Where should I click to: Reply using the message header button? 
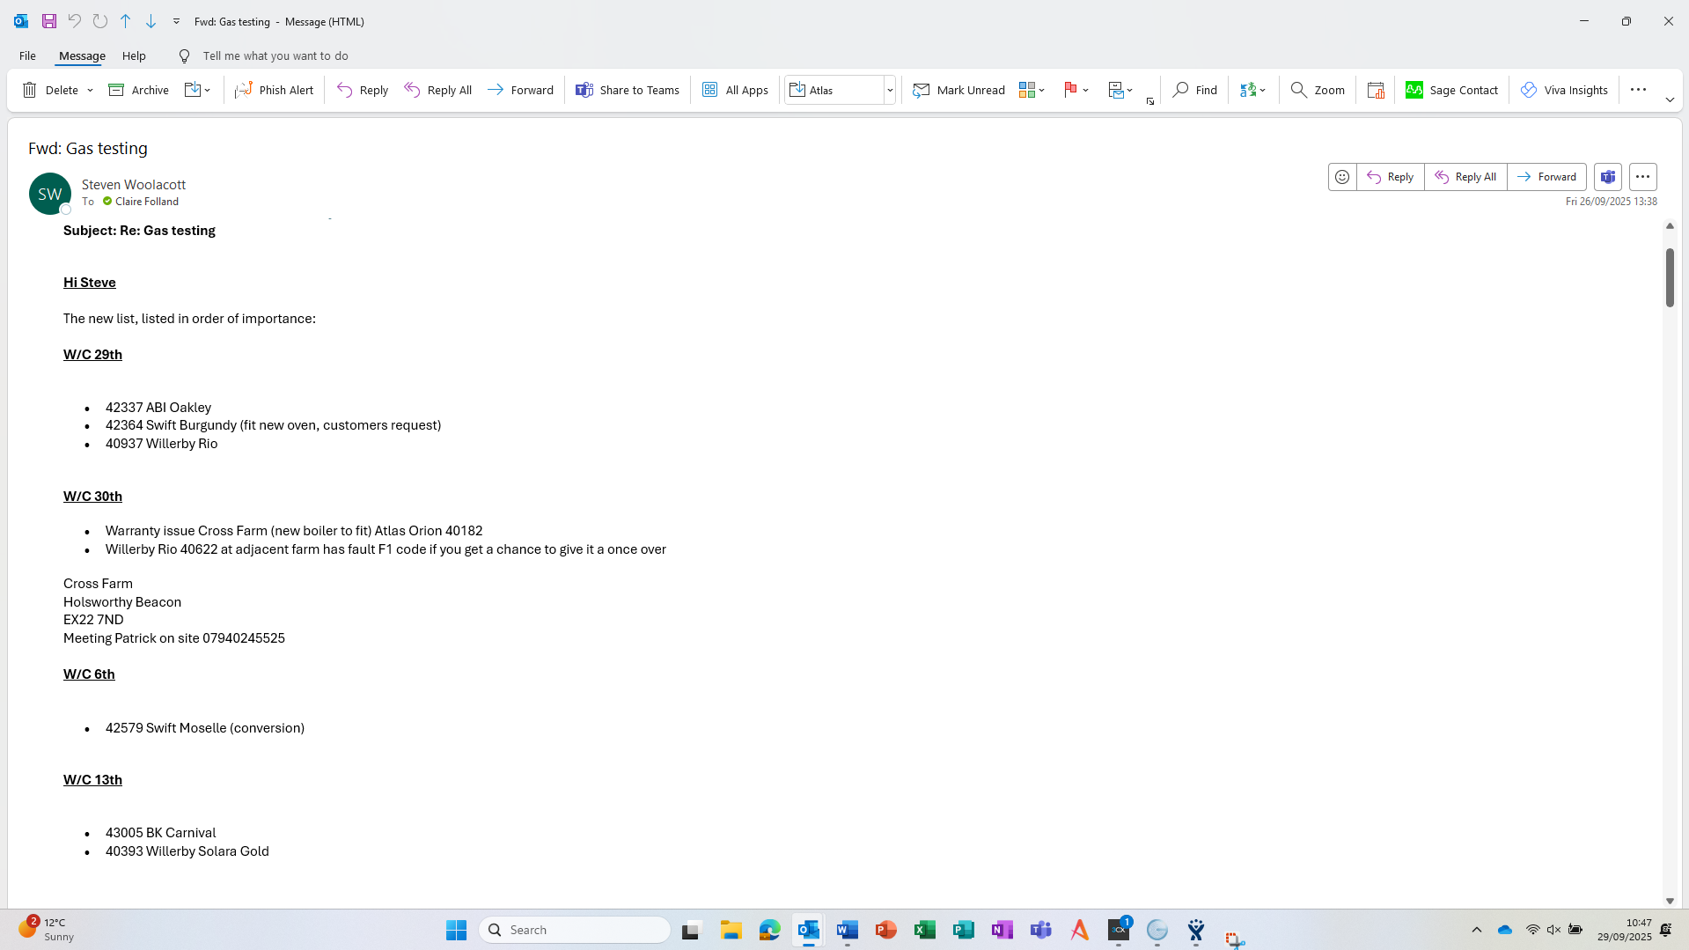1391,177
